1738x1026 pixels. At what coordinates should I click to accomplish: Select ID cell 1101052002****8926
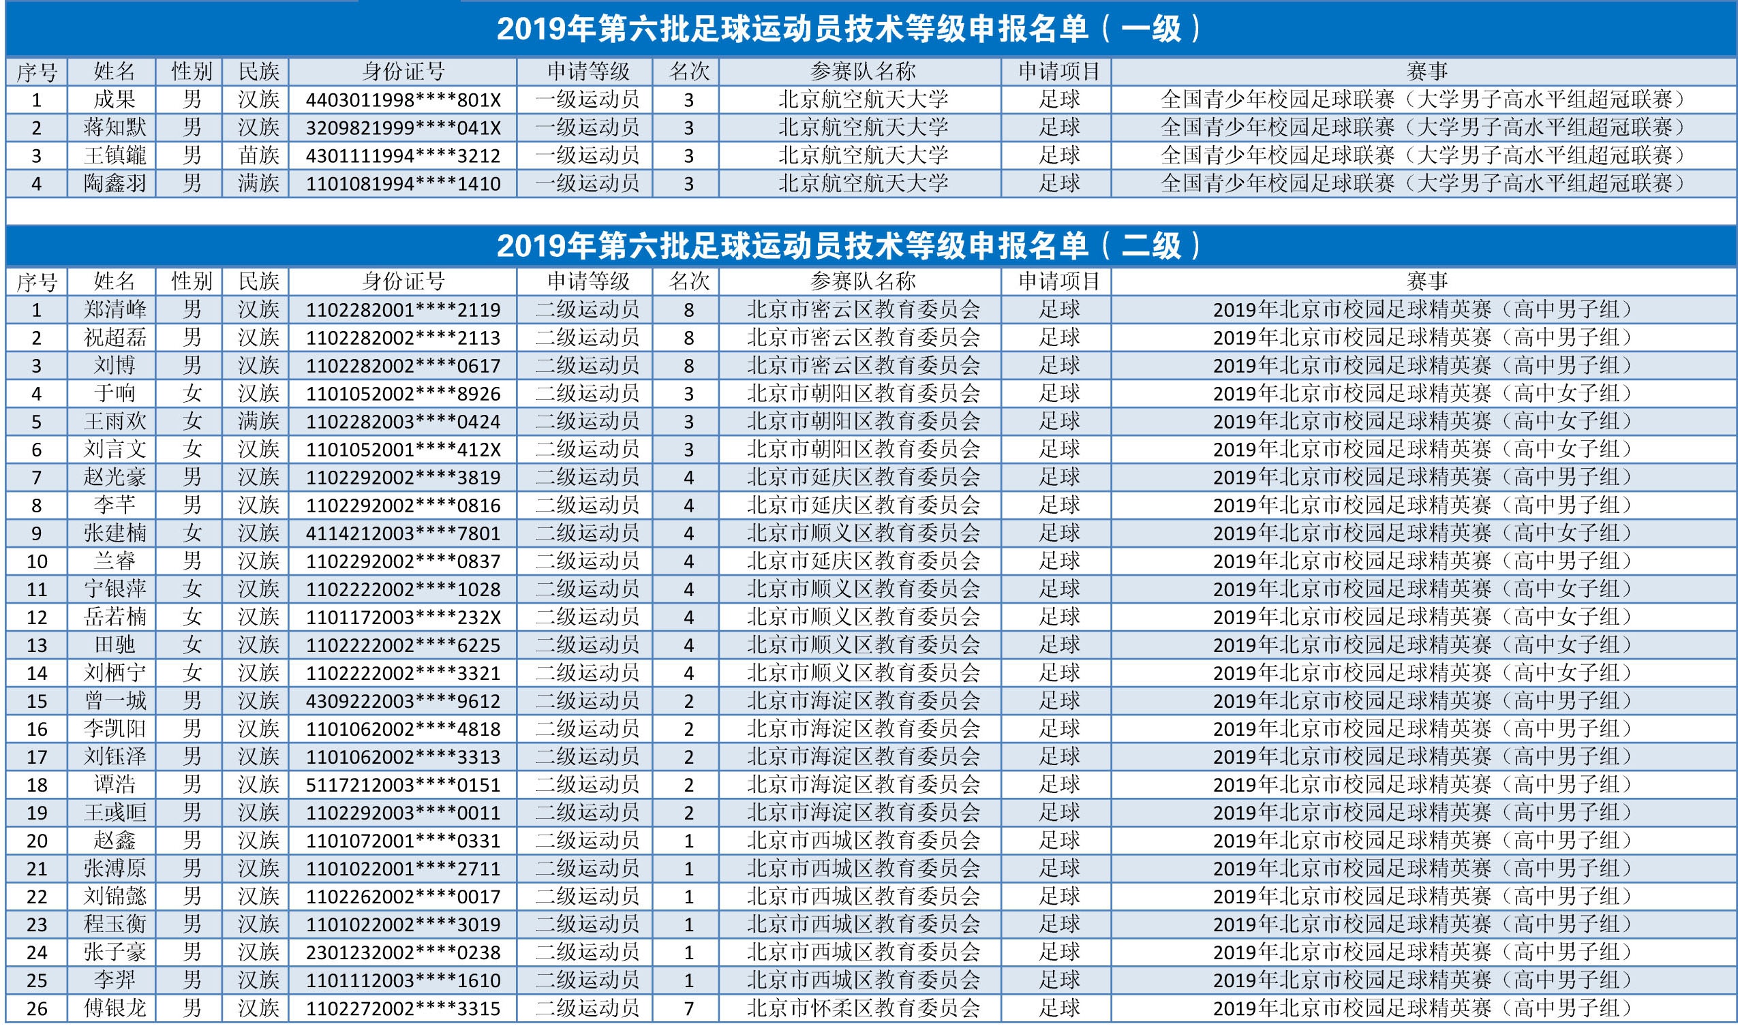point(403,393)
